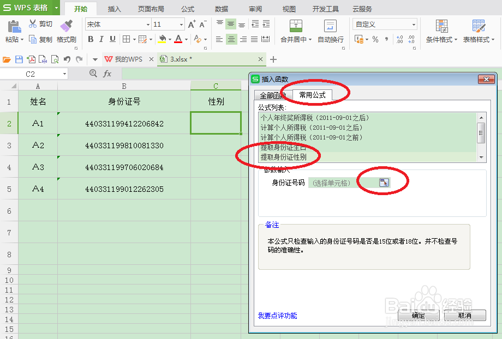Click 确定 button in dialog
The image size is (502, 339).
(x=418, y=316)
